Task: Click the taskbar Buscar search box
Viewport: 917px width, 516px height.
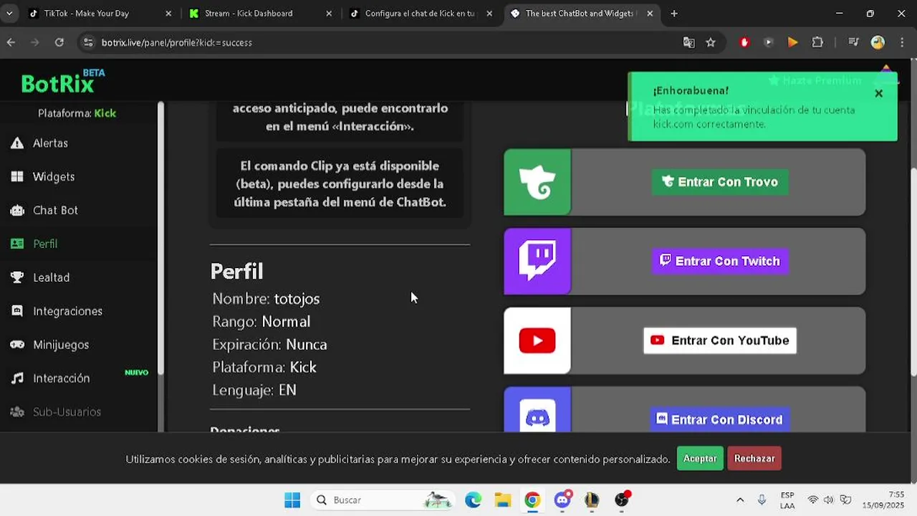Action: point(383,500)
